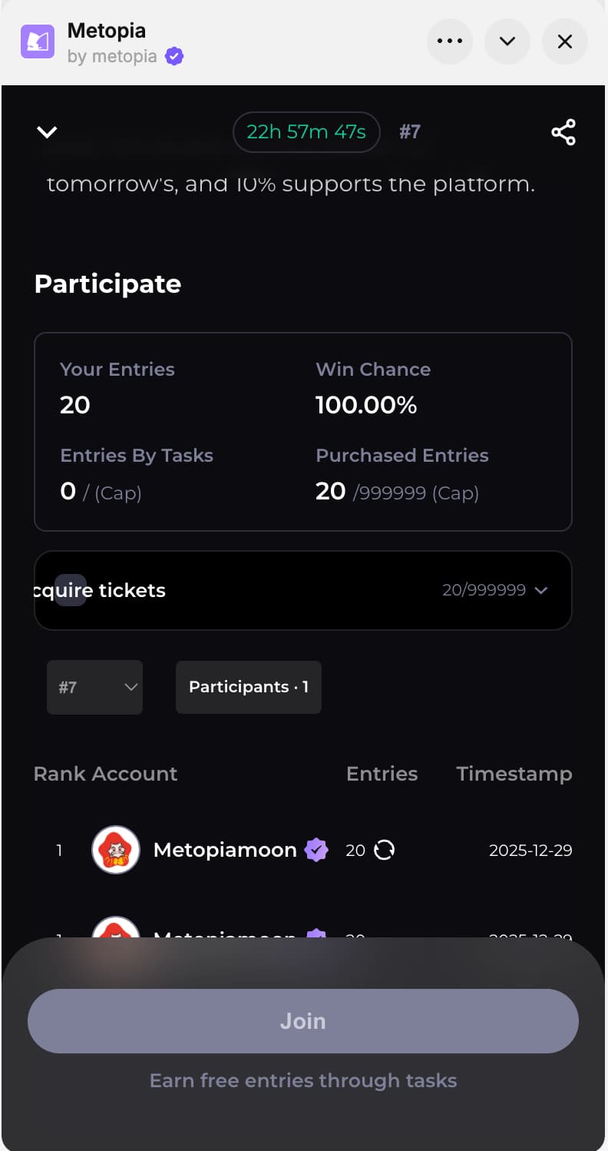The width and height of the screenshot is (608, 1151).
Task: Click the verified badge beside metopia
Action: pyautogui.click(x=174, y=56)
